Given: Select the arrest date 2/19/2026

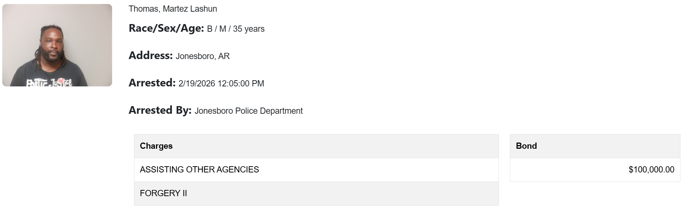Looking at the screenshot, I should click(196, 83).
